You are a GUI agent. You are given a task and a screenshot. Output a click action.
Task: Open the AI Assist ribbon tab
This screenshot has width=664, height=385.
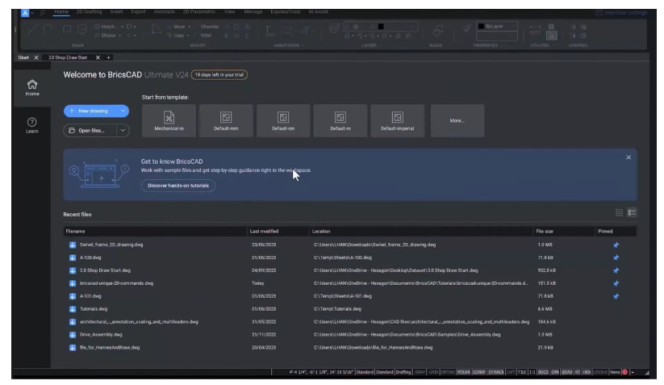319,12
